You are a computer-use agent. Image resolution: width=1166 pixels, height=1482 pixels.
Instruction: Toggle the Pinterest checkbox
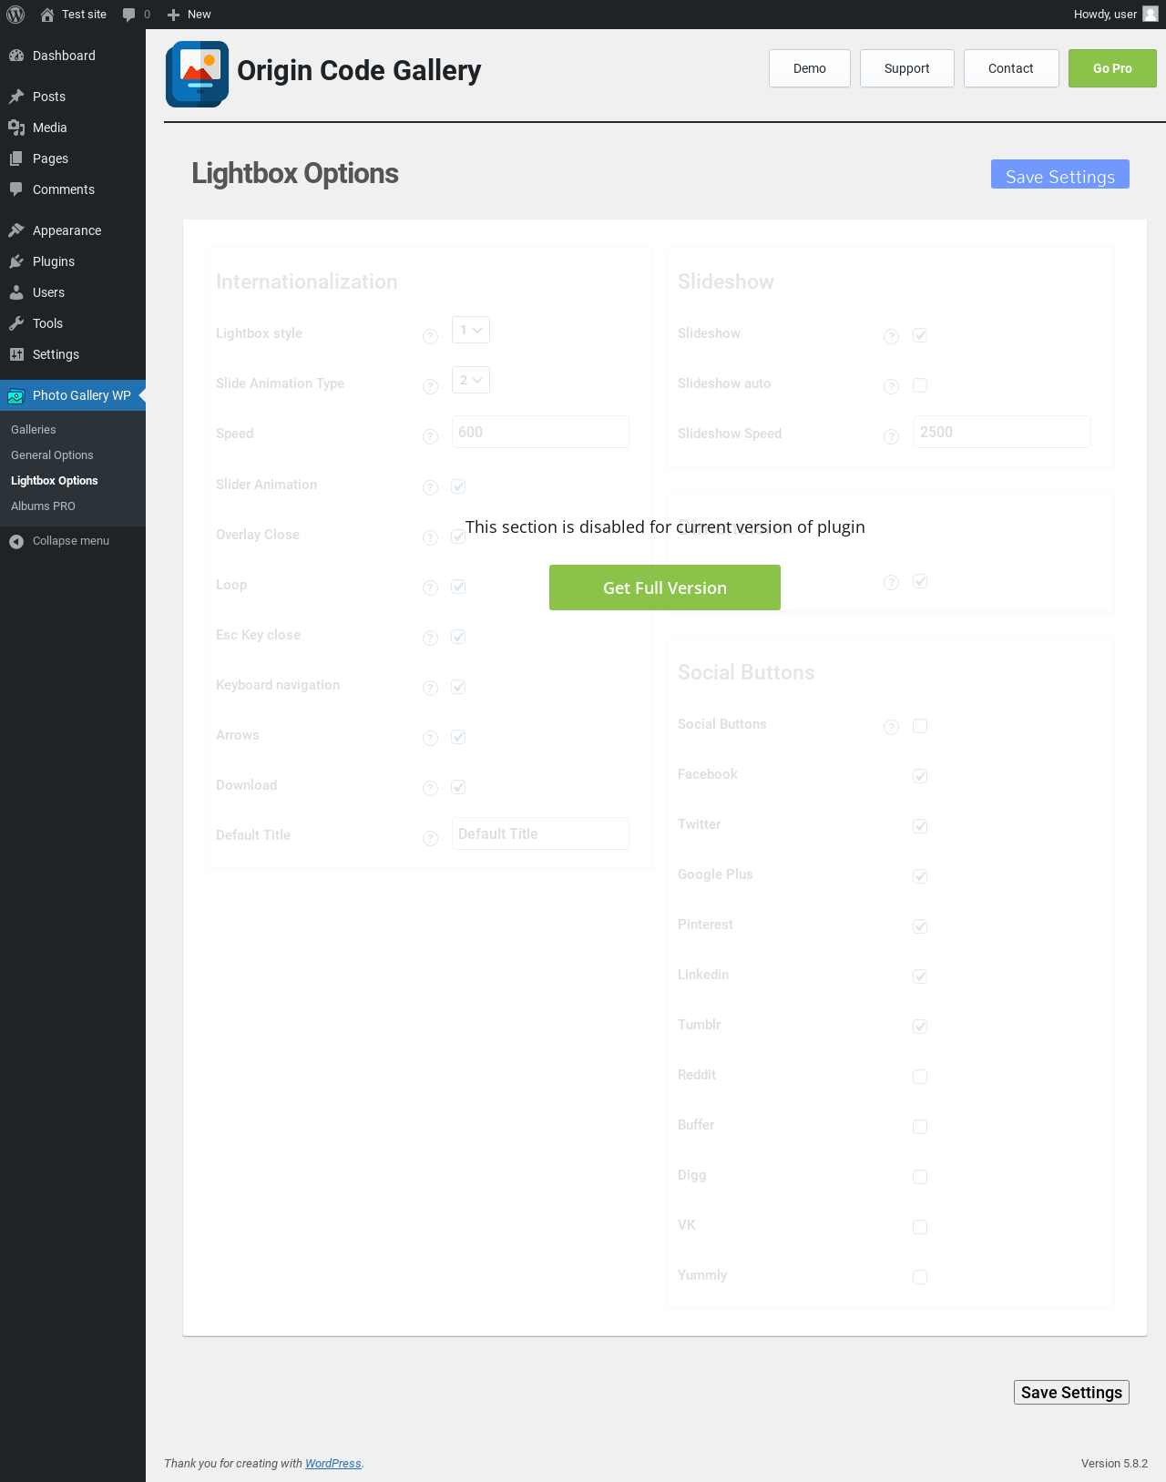(920, 926)
